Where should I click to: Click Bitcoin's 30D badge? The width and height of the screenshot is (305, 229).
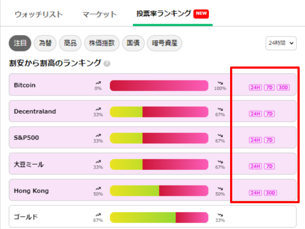pyautogui.click(x=283, y=87)
